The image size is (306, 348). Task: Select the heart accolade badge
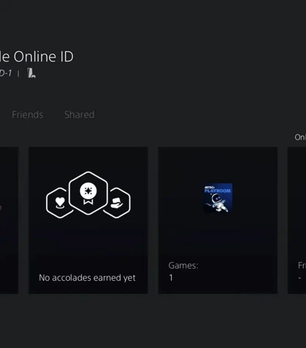[x=59, y=203]
